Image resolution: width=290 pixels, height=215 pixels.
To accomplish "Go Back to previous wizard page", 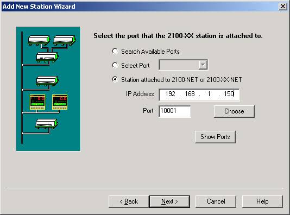I will pyautogui.click(x=129, y=201).
